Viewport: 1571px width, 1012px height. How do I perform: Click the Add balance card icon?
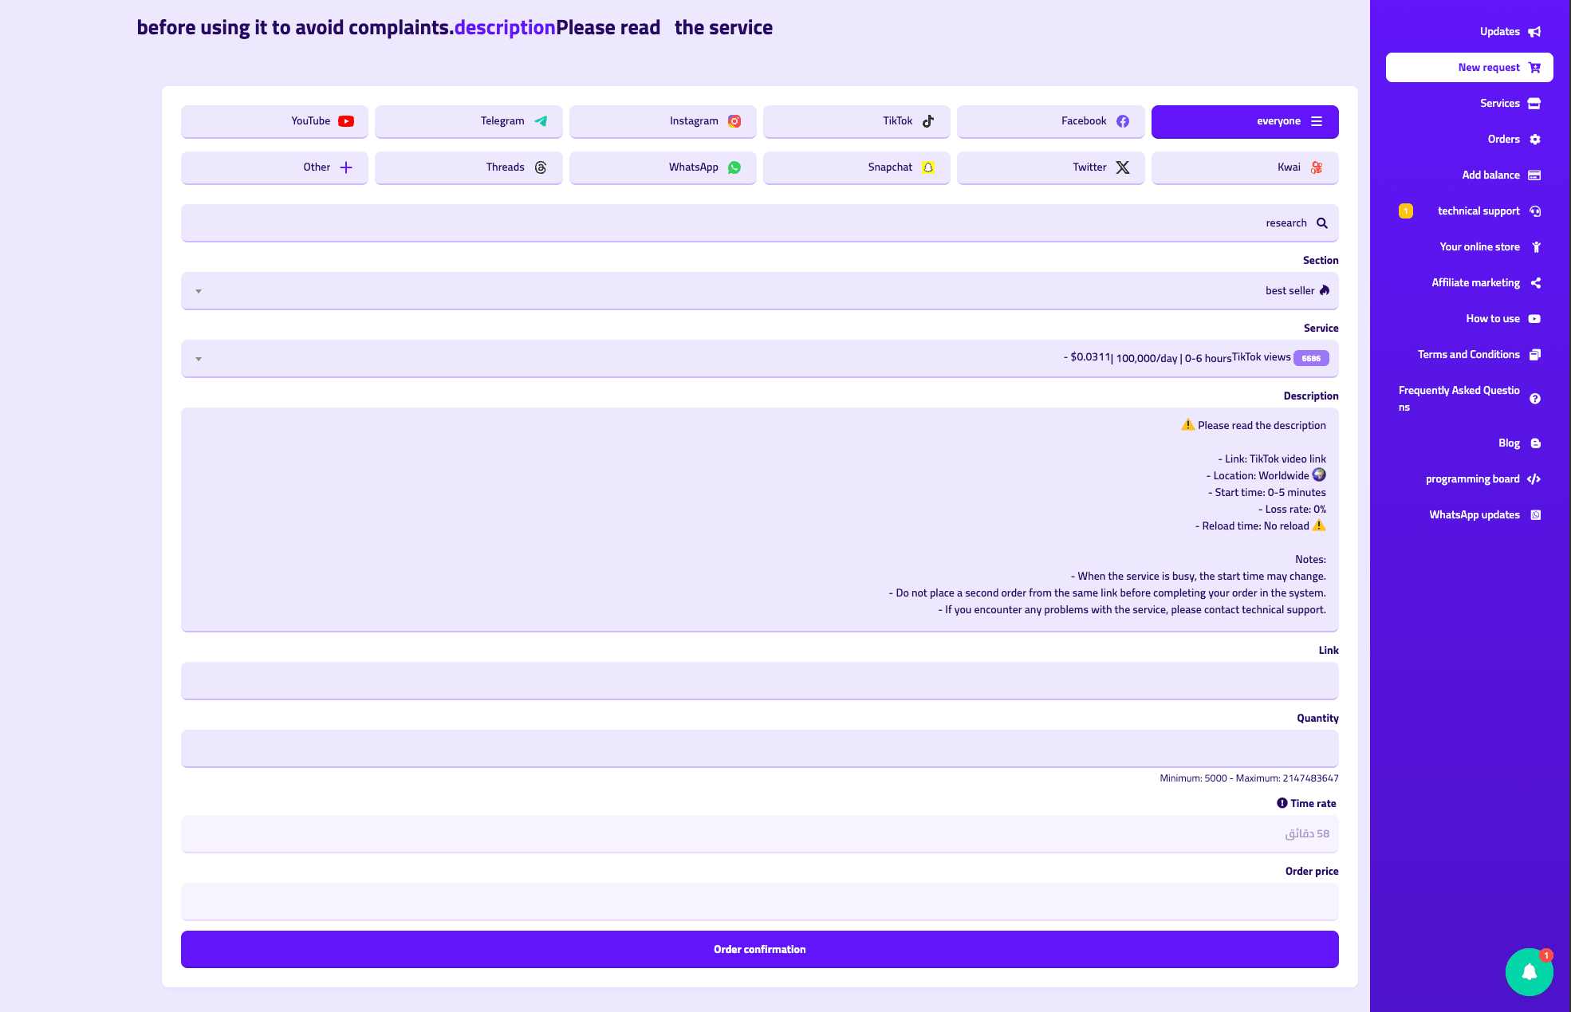[1534, 175]
